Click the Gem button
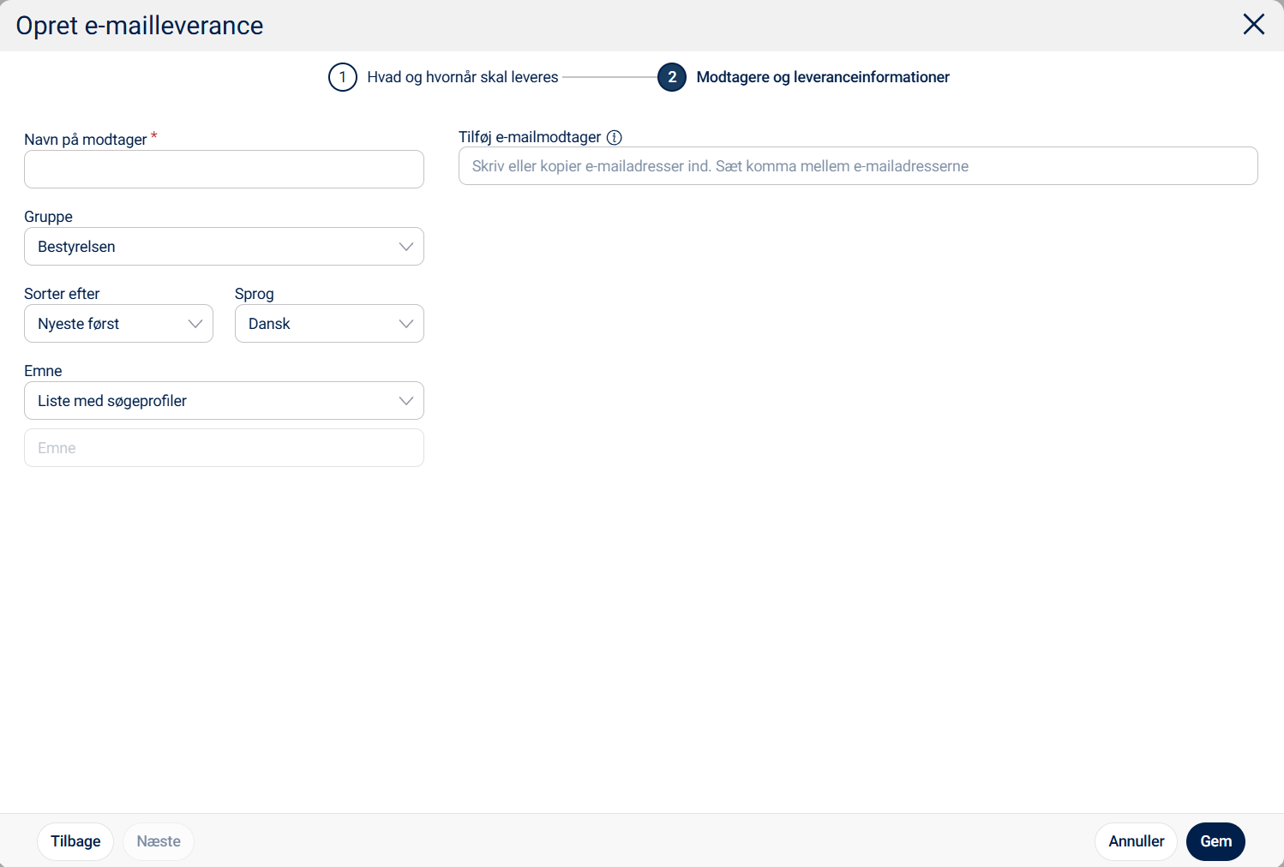 pyautogui.click(x=1215, y=841)
